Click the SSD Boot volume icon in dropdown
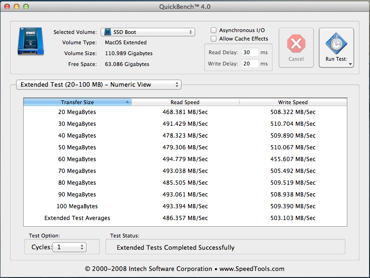Viewport: 370px width, 278px height. pyautogui.click(x=108, y=32)
